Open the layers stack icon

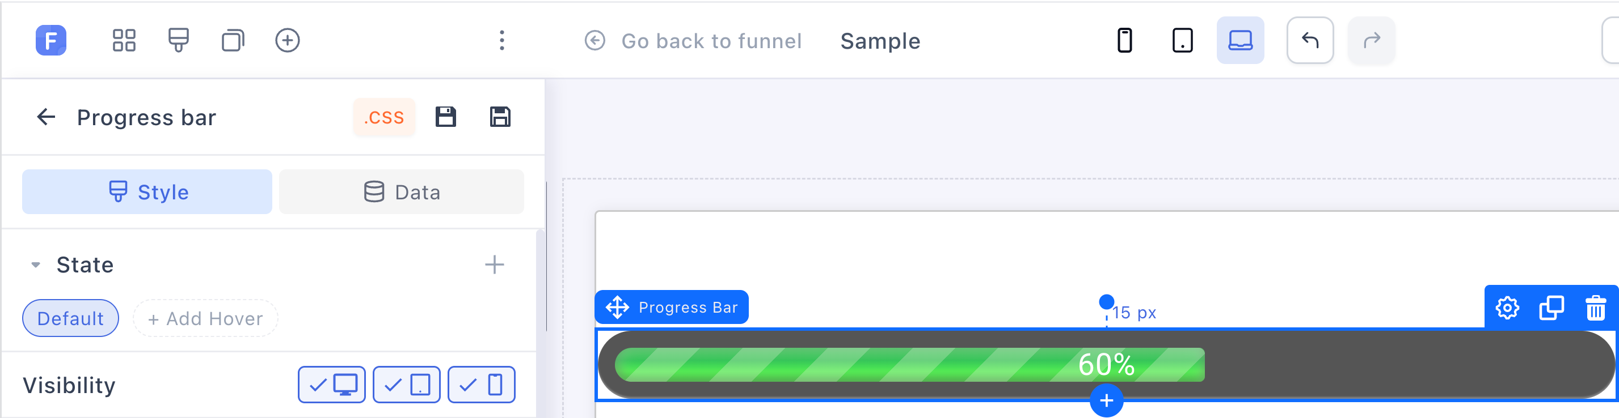(233, 41)
